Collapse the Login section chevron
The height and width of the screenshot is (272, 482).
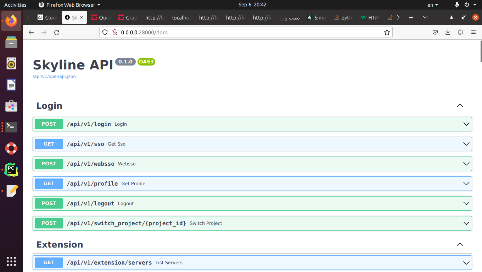(x=460, y=106)
